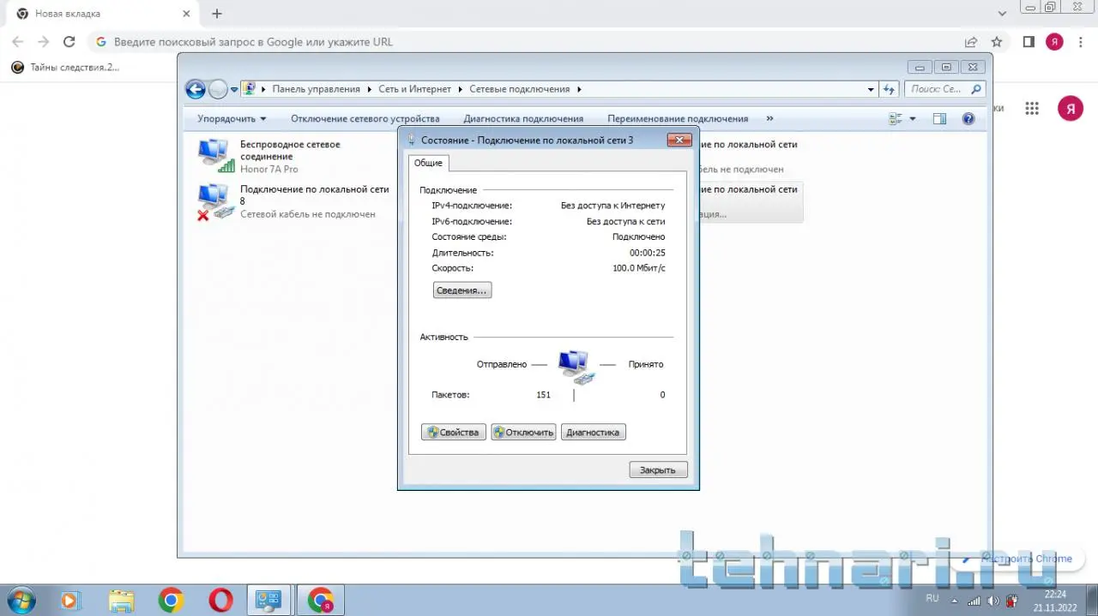Click the Беспроводное сетевое соединение label
The width and height of the screenshot is (1098, 616).
click(x=290, y=151)
